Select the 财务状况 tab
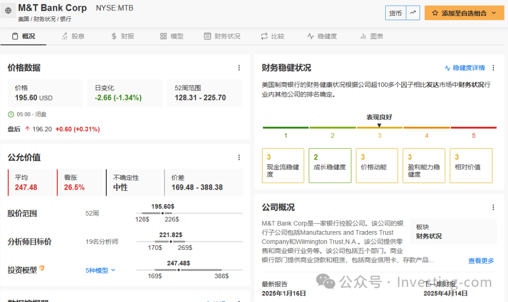 pyautogui.click(x=222, y=36)
